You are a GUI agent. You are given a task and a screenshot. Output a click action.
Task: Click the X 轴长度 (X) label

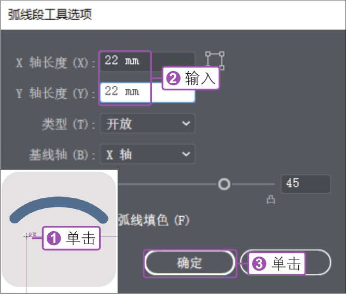56,62
